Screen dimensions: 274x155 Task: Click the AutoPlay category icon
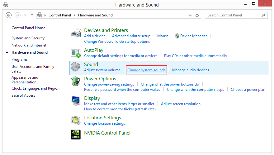76,53
